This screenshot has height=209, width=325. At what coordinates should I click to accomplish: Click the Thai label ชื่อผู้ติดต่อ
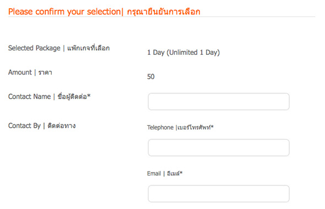point(72,97)
